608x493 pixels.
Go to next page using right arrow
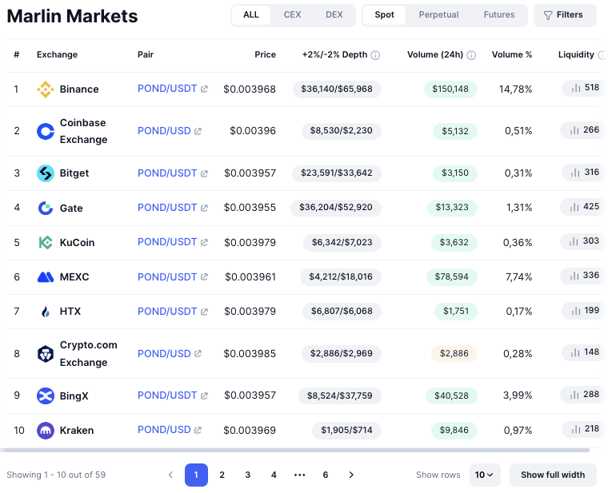pyautogui.click(x=351, y=475)
